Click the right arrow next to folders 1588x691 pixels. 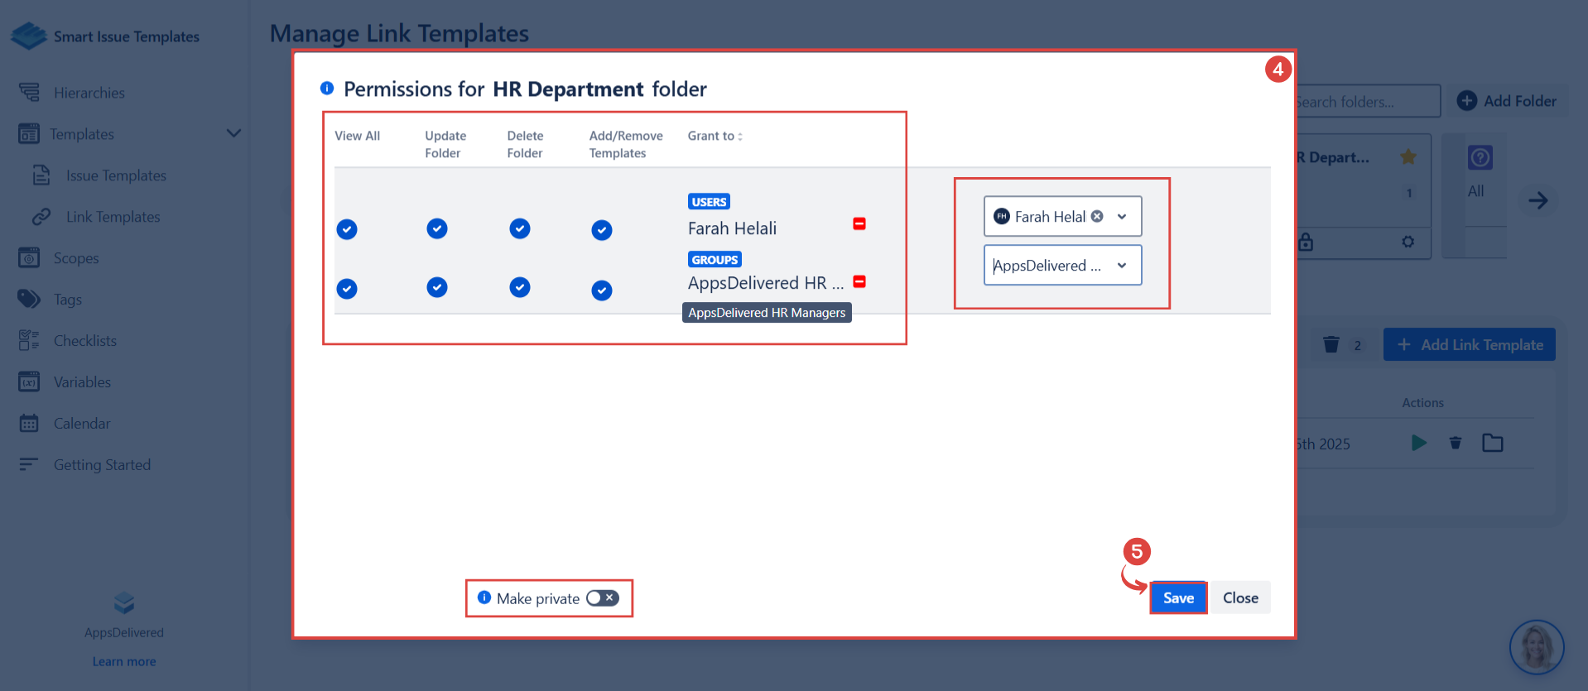click(x=1537, y=200)
